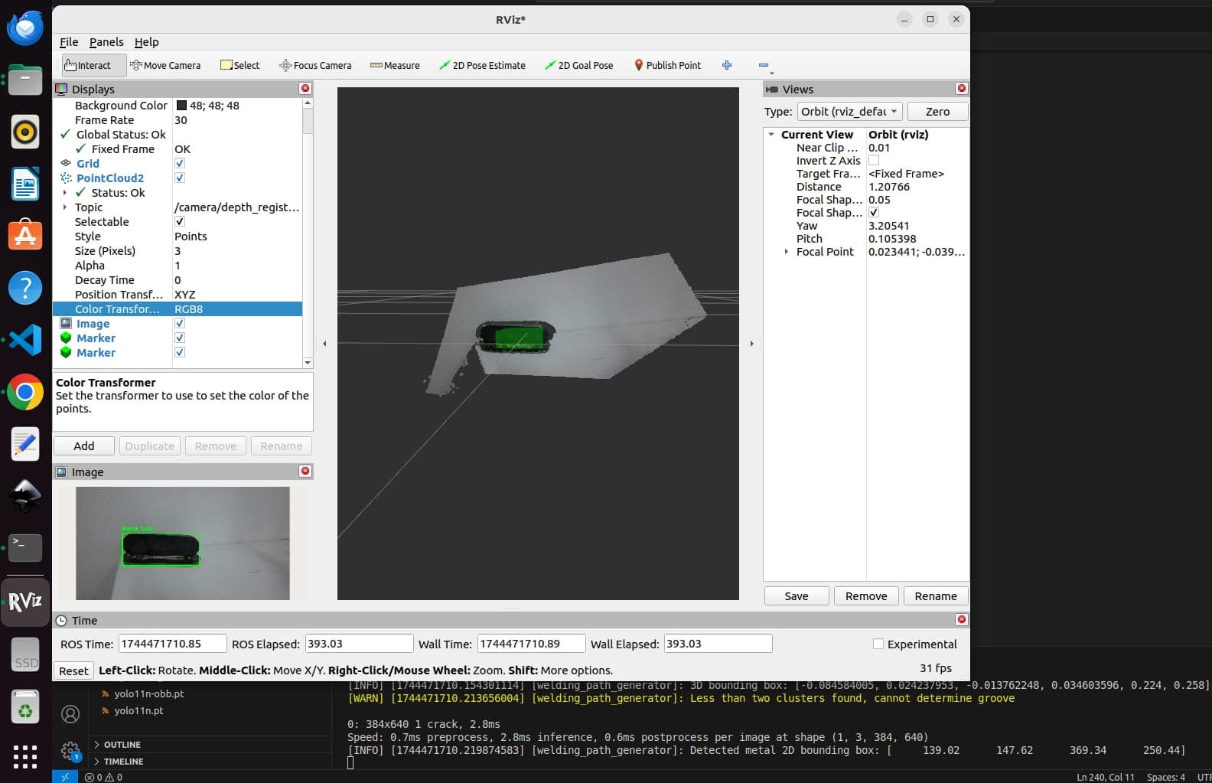Open the Help menu
Image resolution: width=1212 pixels, height=783 pixels.
[147, 42]
